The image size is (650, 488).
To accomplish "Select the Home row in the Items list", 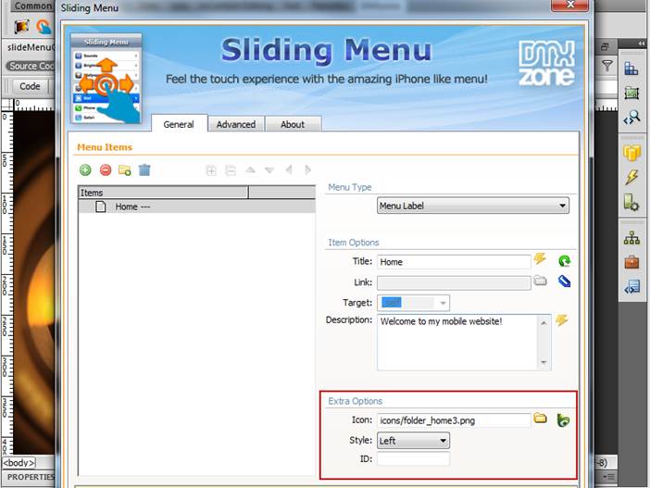I will [x=197, y=206].
